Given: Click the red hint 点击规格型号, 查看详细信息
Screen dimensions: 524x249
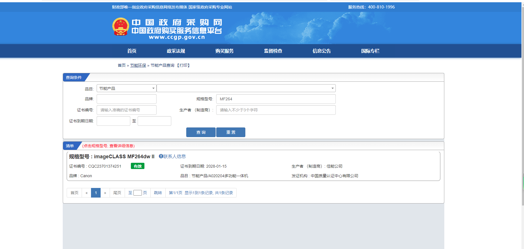Looking at the screenshot, I should click(109, 146).
